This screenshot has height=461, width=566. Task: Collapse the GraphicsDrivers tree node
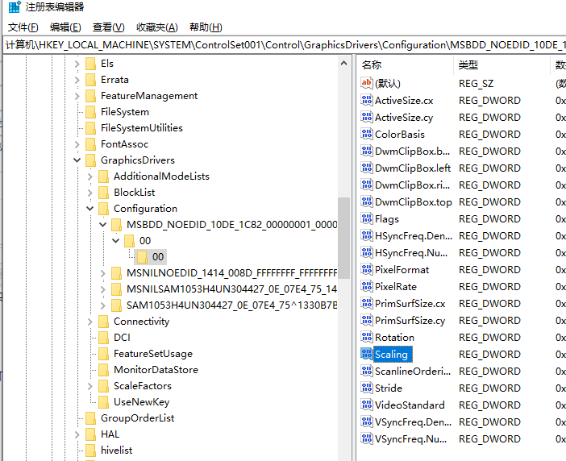coord(77,160)
